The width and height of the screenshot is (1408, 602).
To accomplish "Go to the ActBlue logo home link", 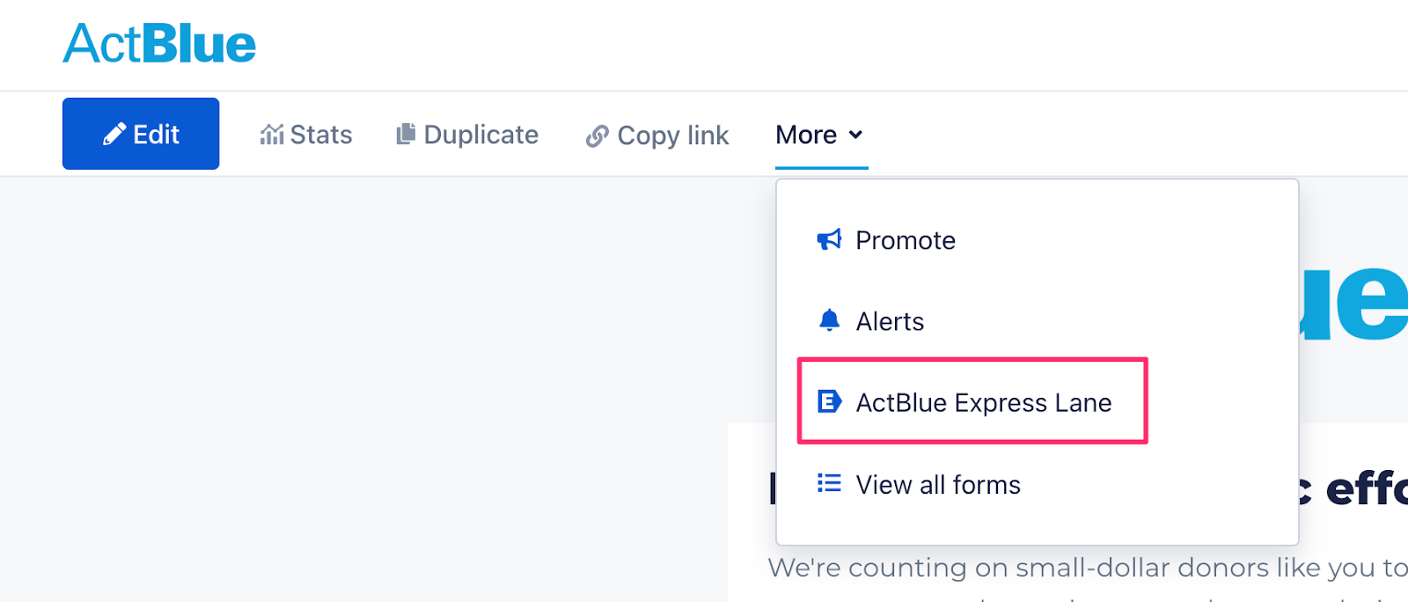I will click(159, 44).
